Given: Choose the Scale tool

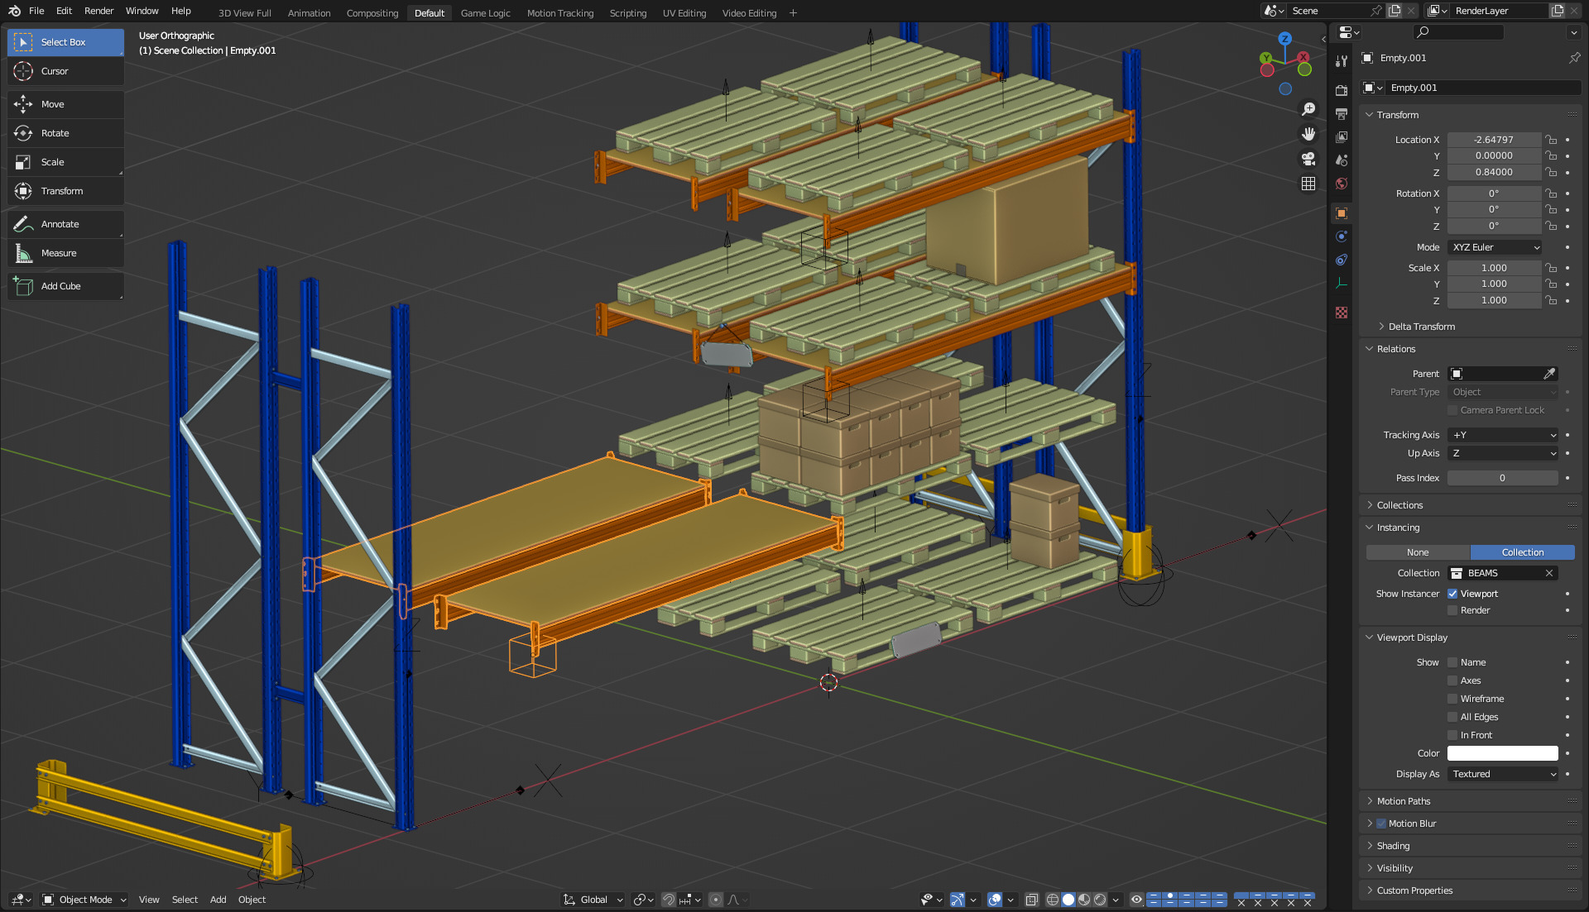Looking at the screenshot, I should pos(65,162).
